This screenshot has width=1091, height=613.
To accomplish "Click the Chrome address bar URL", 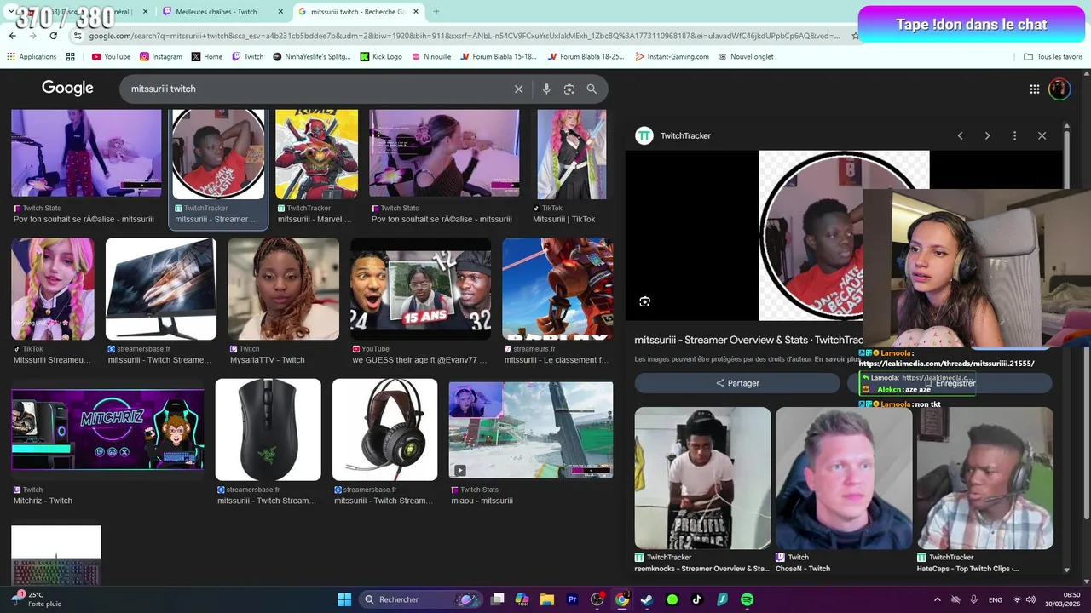I will pos(465,36).
